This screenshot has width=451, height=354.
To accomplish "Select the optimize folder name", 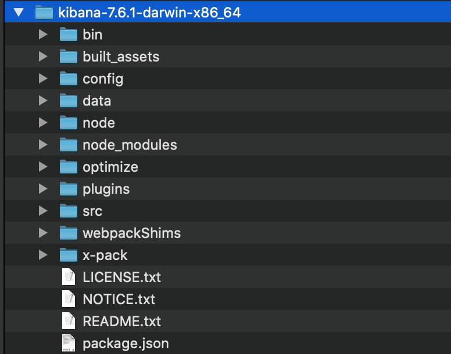I will [110, 167].
